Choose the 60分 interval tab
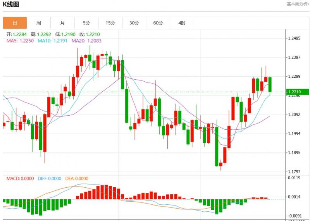Image resolution: width=310 pixels, height=221 pixels. [x=158, y=23]
